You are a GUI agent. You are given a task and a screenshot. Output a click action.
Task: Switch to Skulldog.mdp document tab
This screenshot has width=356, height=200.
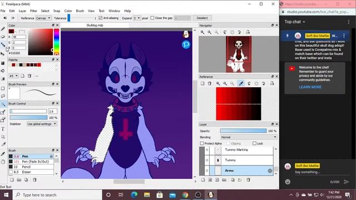(x=95, y=26)
